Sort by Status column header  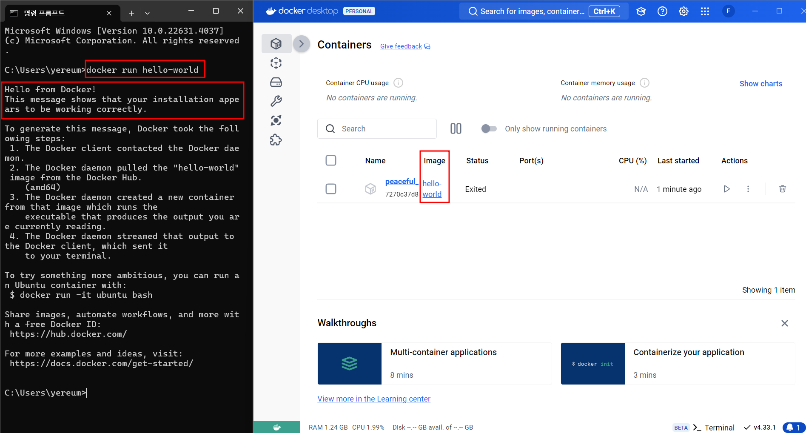(x=477, y=161)
